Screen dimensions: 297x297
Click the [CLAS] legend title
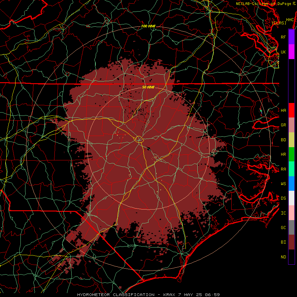[x=279, y=23]
